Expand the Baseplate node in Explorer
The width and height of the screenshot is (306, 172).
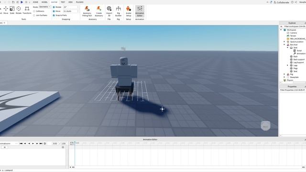coord(284,77)
